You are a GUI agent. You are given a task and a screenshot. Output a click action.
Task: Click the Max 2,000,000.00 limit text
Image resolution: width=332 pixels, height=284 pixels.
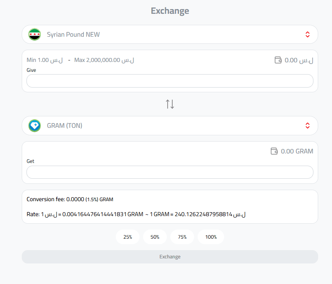[x=104, y=60]
